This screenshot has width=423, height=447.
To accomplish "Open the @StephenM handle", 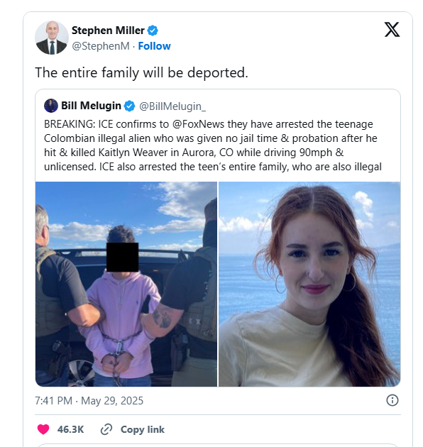I will [101, 46].
